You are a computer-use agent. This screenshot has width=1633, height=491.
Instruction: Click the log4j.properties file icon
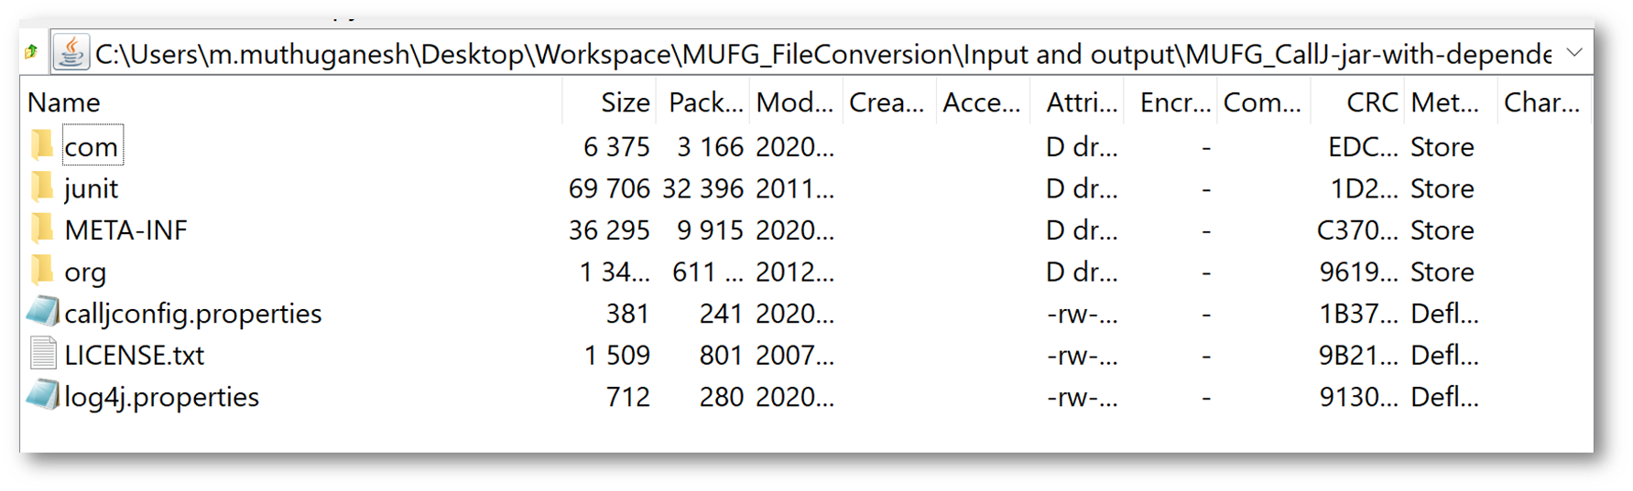42,396
